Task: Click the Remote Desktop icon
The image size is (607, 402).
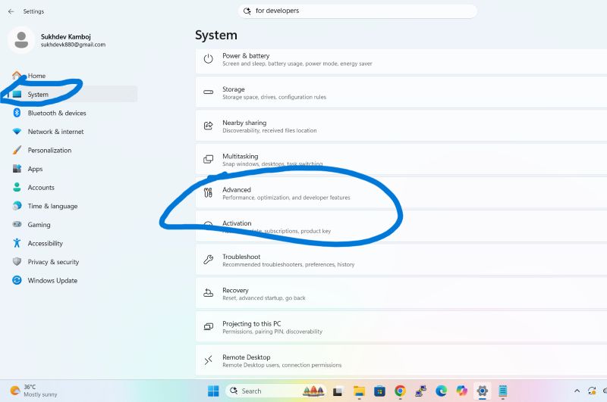Action: [x=208, y=360]
